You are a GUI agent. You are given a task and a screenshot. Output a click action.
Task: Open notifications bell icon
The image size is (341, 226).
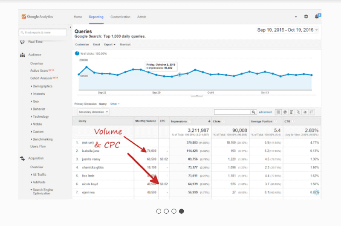317,17
